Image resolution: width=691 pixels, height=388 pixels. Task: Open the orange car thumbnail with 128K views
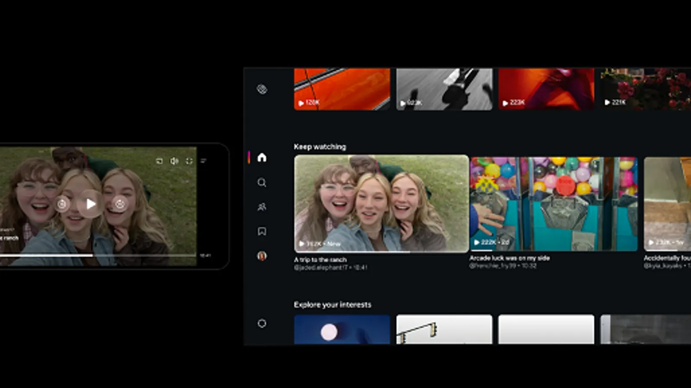(x=342, y=89)
